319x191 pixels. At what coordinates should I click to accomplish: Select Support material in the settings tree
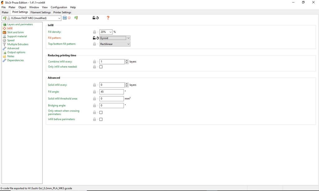tap(17, 36)
